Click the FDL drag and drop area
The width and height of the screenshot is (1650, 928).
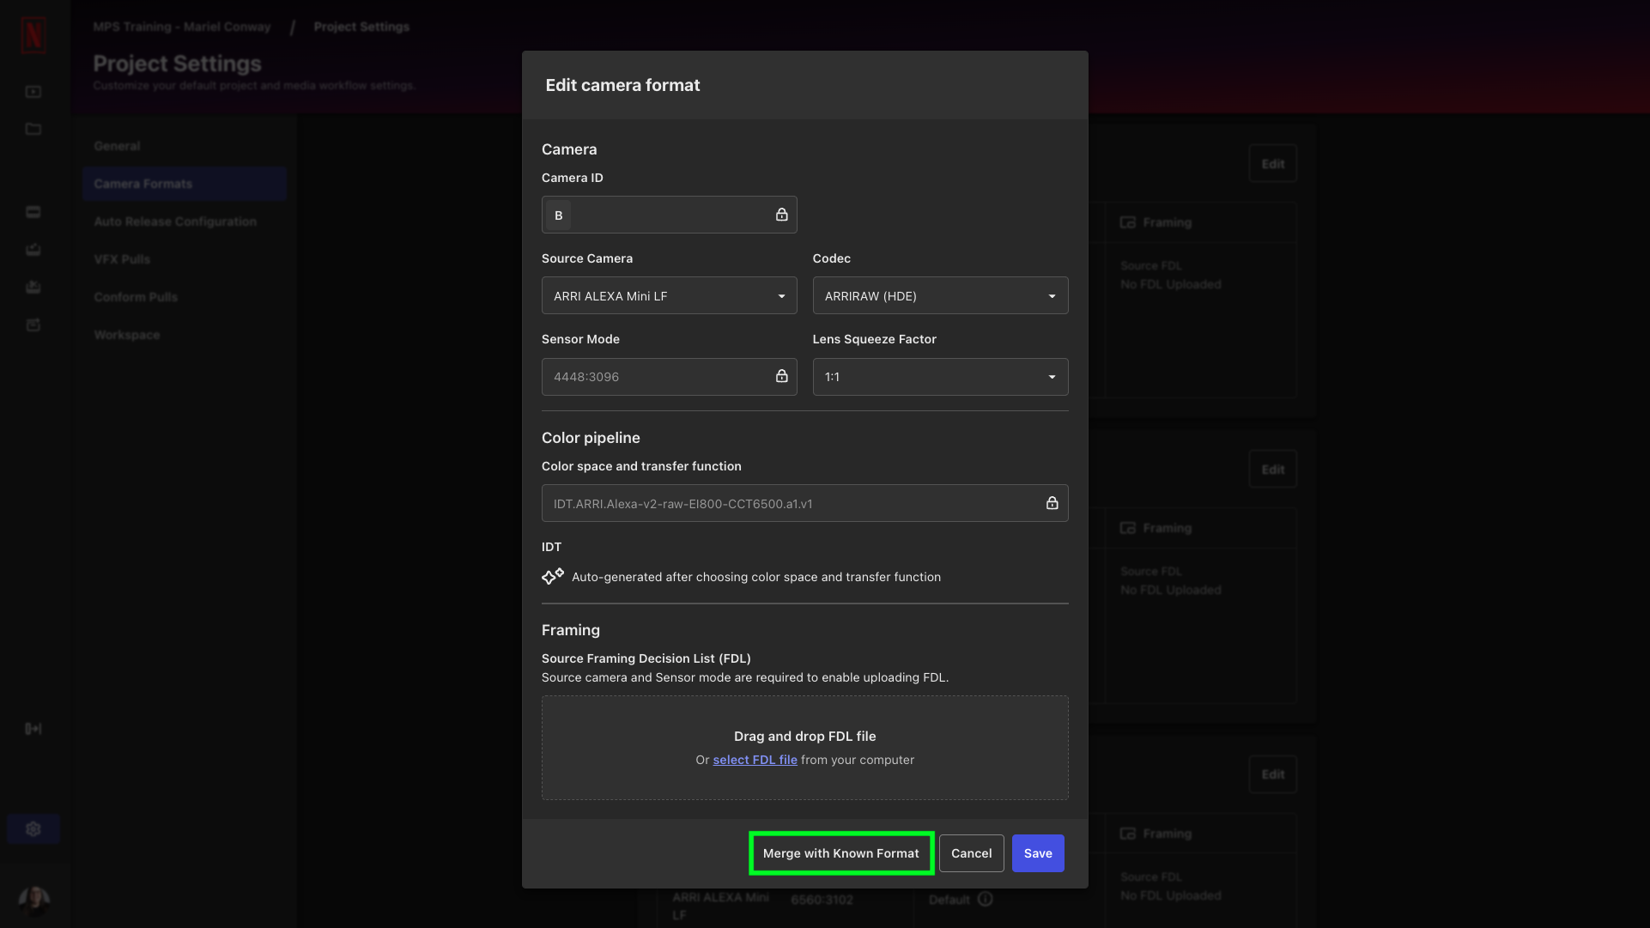coord(804,748)
